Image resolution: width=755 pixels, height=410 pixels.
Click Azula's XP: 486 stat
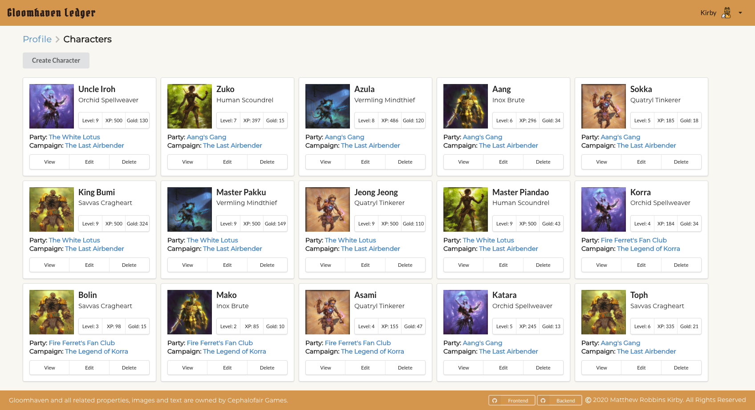[x=390, y=121]
